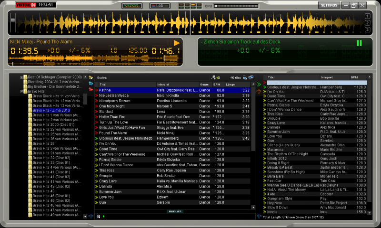Click round icon at browser bottom left
This screenshot has height=228, width=381.
pyautogui.click(x=98, y=217)
